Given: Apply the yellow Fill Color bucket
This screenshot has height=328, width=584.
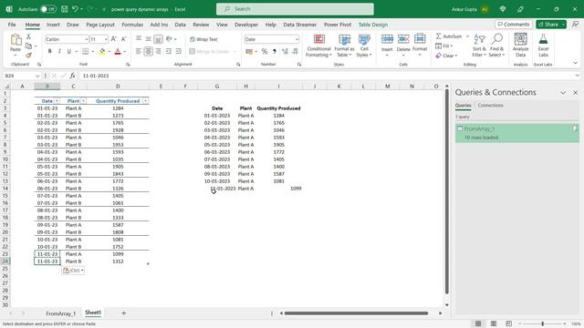Looking at the screenshot, I should tap(101, 52).
